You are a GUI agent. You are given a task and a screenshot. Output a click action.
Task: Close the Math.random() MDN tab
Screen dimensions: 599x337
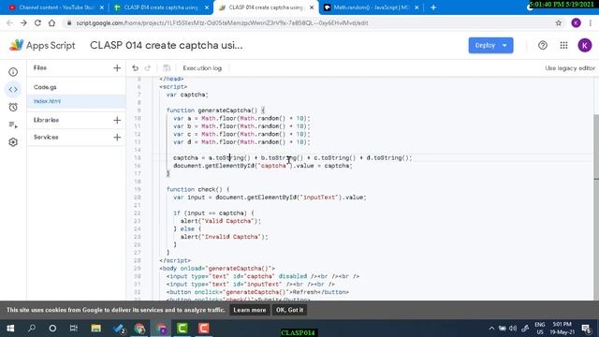pos(416,7)
